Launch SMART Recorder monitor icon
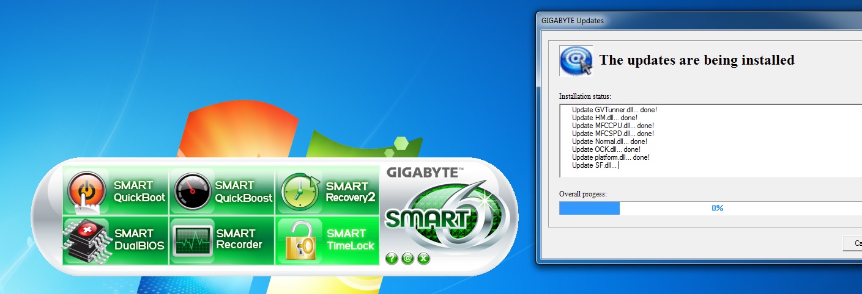 coord(192,240)
